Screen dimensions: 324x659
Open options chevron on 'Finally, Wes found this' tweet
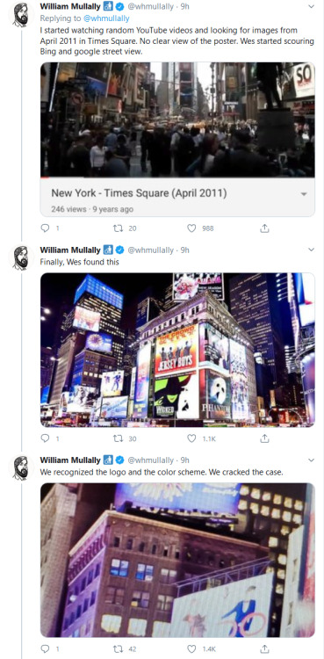coord(311,250)
